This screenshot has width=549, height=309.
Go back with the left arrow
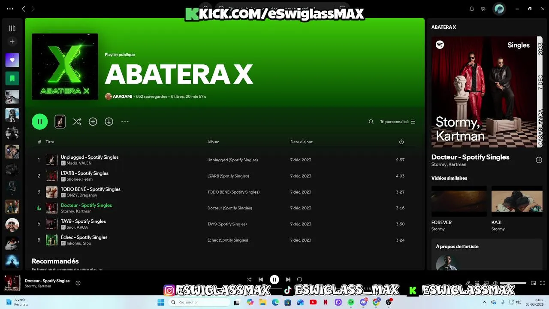(23, 9)
